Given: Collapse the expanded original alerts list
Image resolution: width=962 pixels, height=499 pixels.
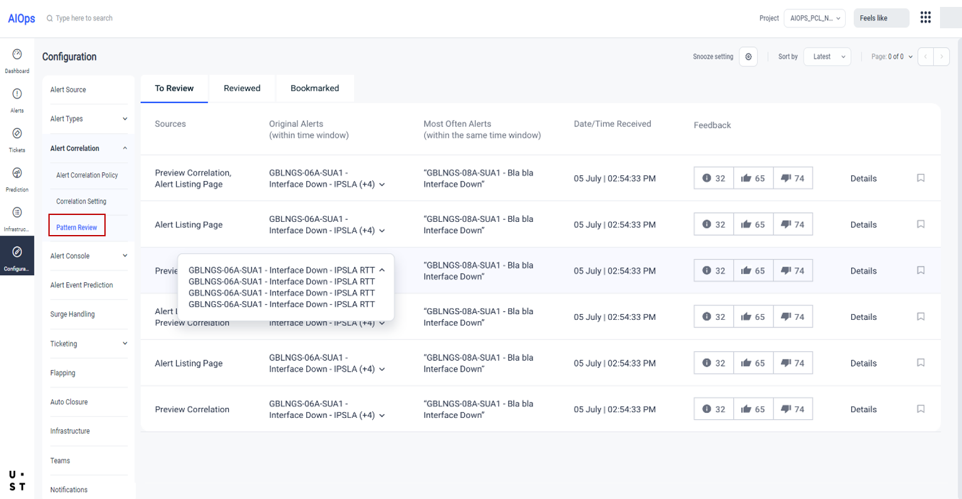Looking at the screenshot, I should [x=382, y=270].
